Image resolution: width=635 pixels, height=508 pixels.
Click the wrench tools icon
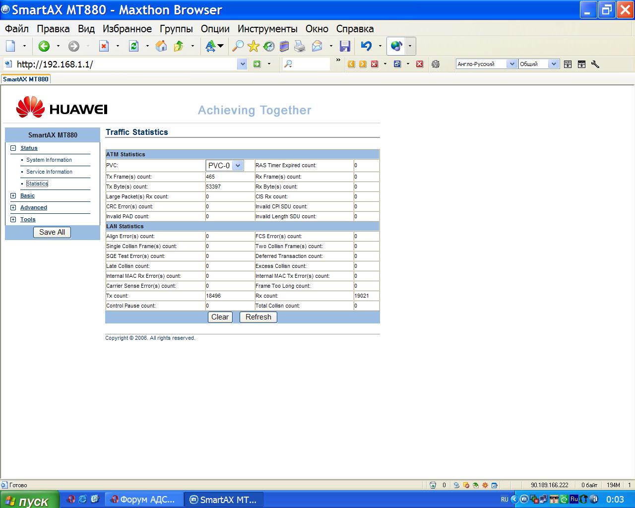[x=595, y=64]
